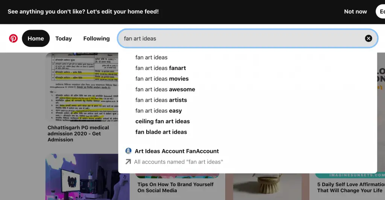Image resolution: width=385 pixels, height=200 pixels.
Task: Pick suggestion "fan art ideas movies"
Action: 162,79
